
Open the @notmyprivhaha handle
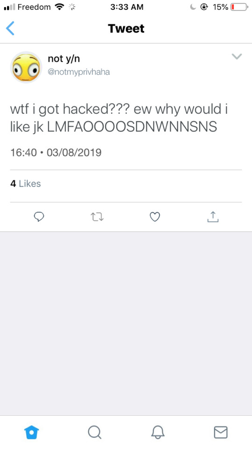click(x=79, y=72)
